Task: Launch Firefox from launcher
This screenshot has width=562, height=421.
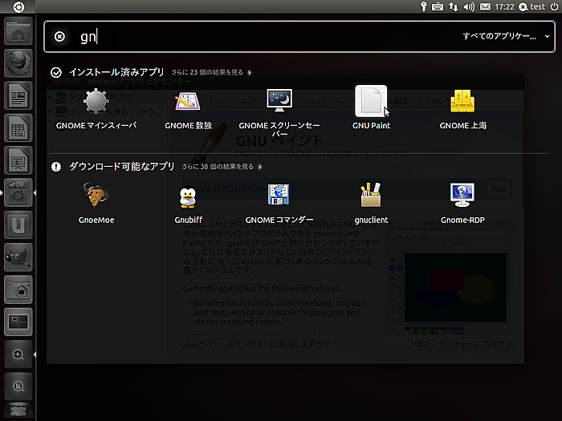Action: click(x=18, y=63)
